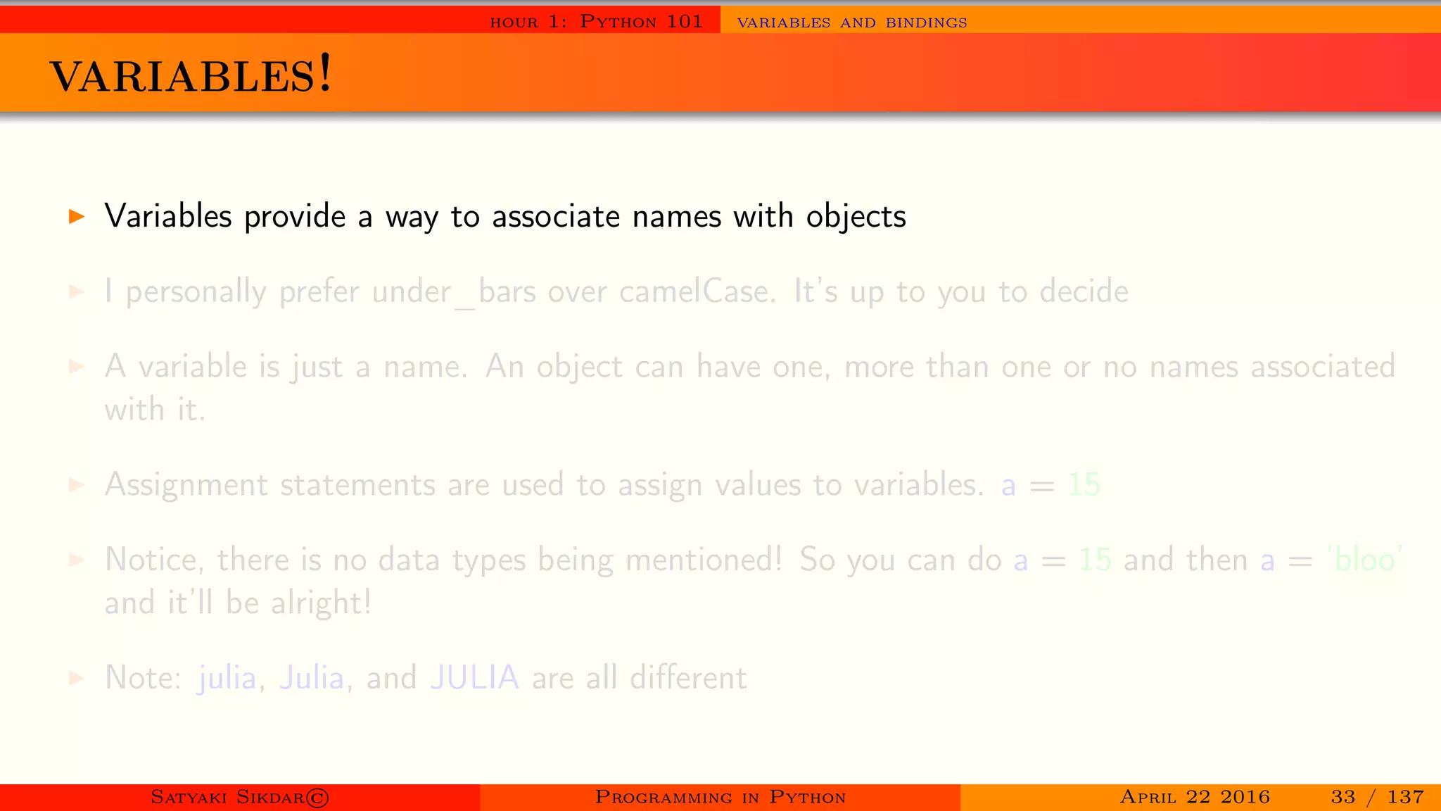Click the orange bullet before 'Variables provide a way'
1441x811 pixels.
[x=77, y=216]
